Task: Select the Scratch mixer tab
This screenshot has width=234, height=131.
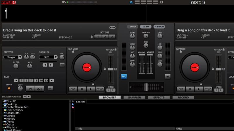Action: (159, 26)
